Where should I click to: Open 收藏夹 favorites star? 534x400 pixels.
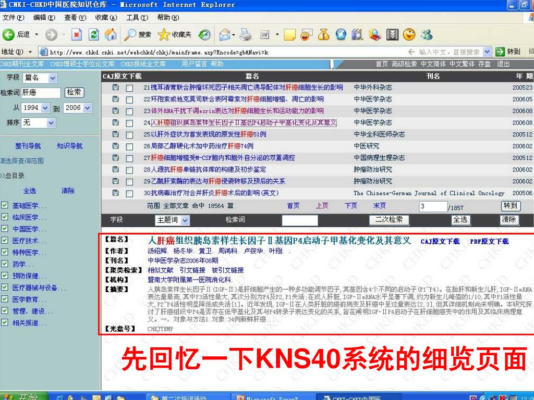[x=174, y=34]
